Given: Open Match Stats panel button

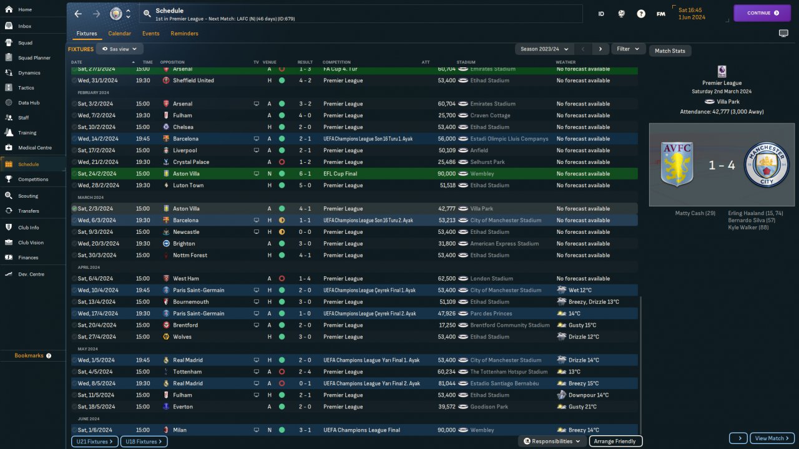Looking at the screenshot, I should tap(670, 51).
